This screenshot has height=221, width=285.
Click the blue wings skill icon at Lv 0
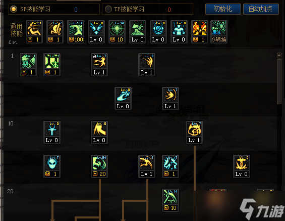[x=96, y=32]
